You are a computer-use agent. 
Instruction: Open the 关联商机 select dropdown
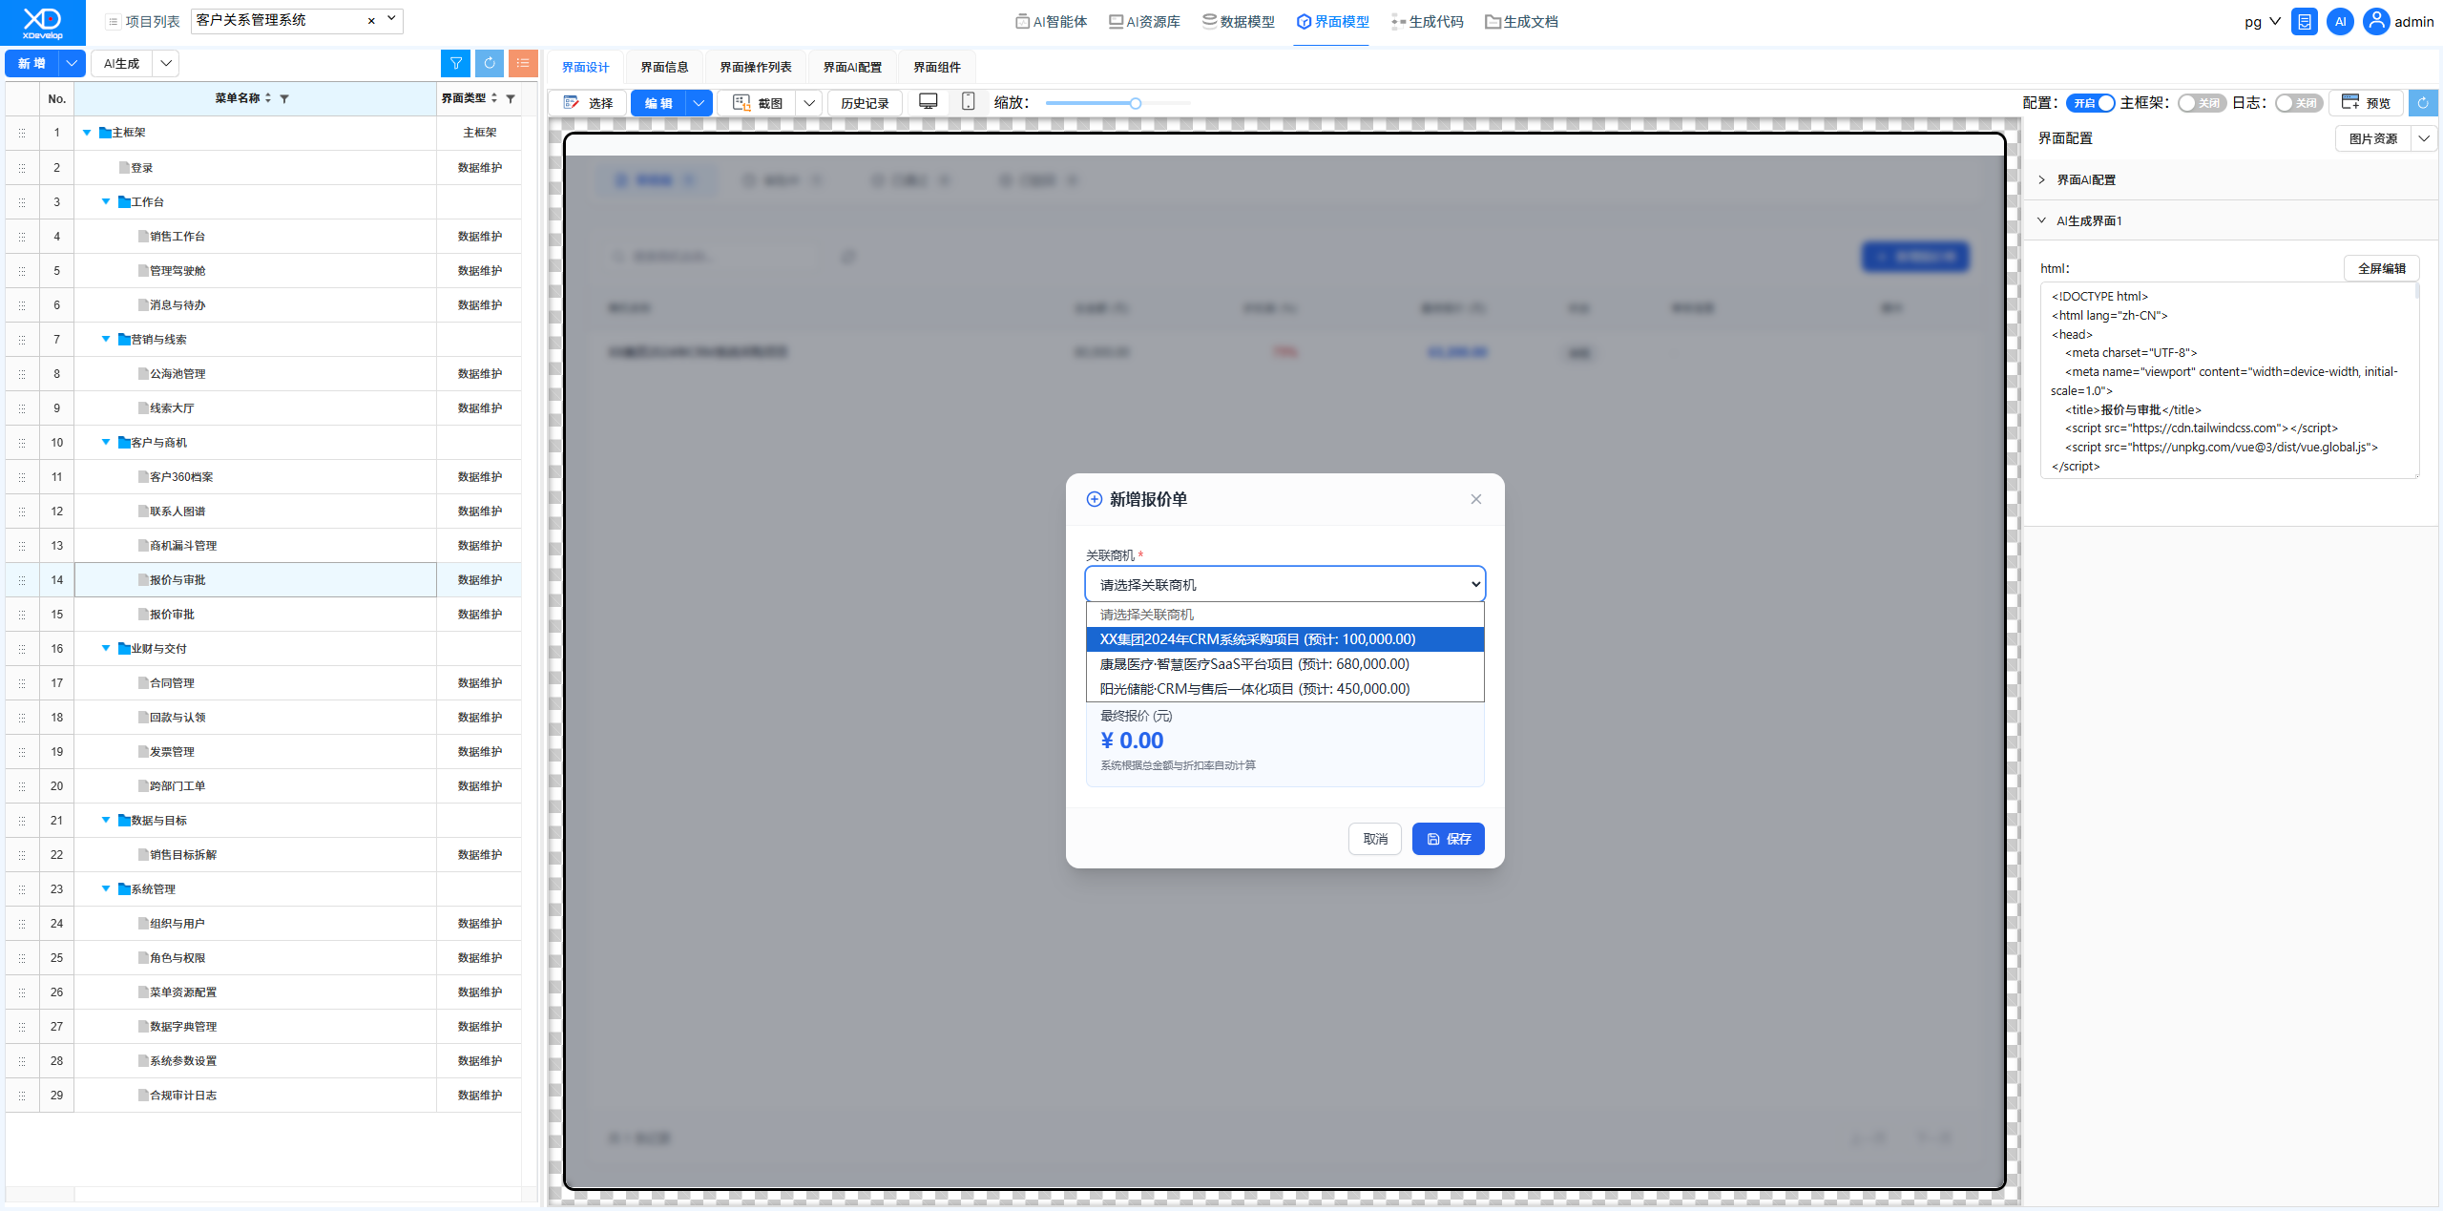click(1284, 584)
